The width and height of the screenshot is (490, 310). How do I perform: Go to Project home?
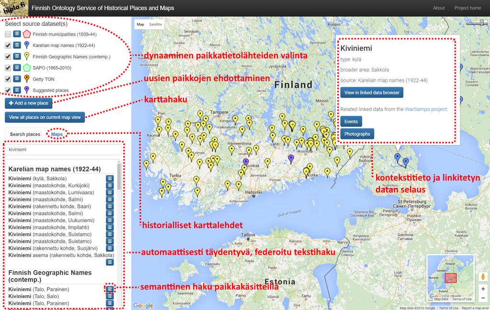(468, 8)
